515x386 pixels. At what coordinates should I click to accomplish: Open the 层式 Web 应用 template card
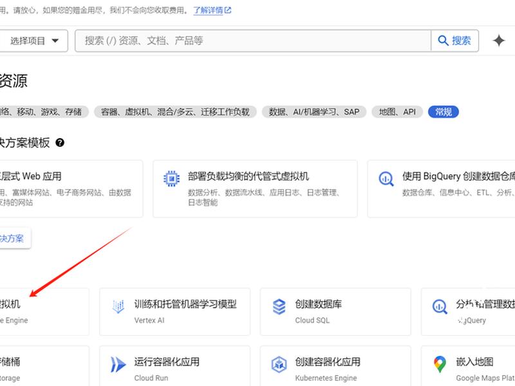click(71, 188)
